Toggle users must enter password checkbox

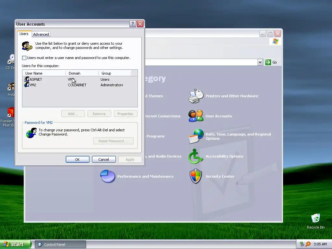(x=24, y=58)
